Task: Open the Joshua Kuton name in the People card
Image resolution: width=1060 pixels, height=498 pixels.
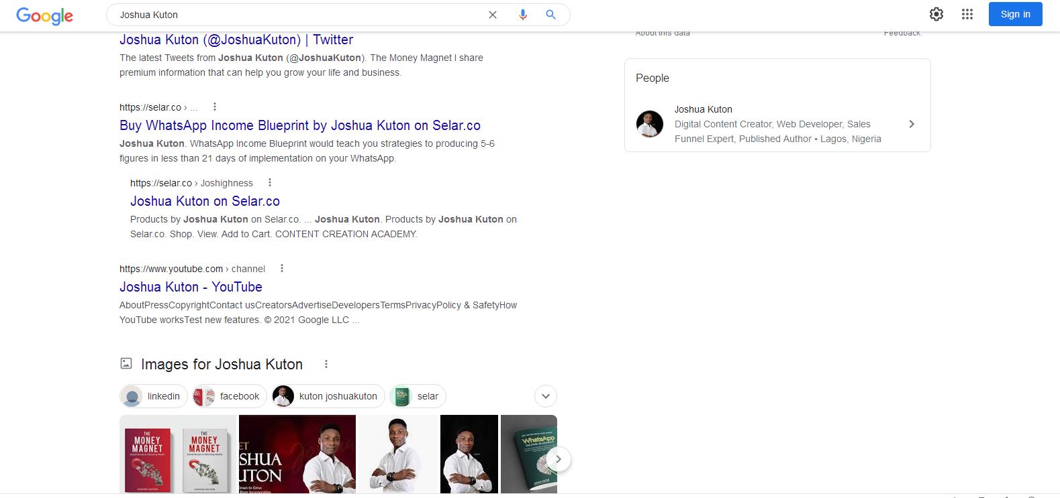Action: [703, 109]
